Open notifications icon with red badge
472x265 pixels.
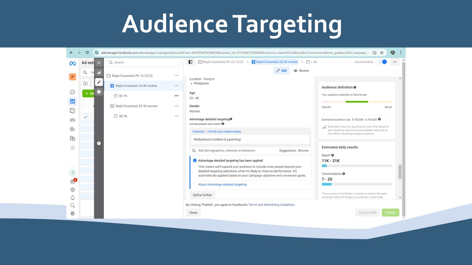pyautogui.click(x=73, y=181)
